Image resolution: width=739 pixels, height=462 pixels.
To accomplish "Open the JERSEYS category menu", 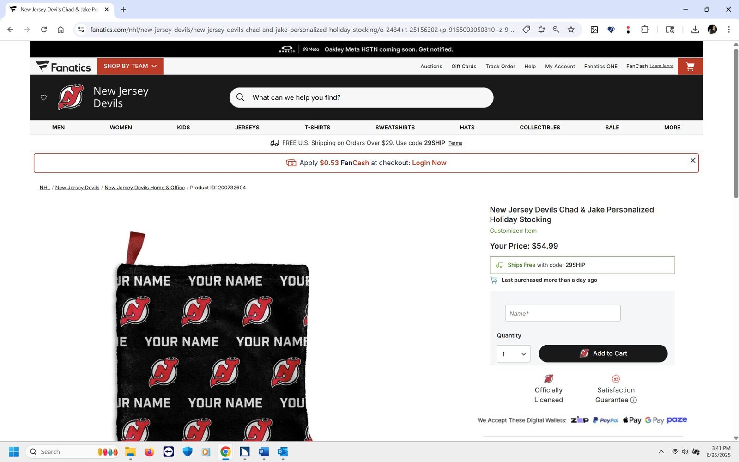I will [247, 128].
